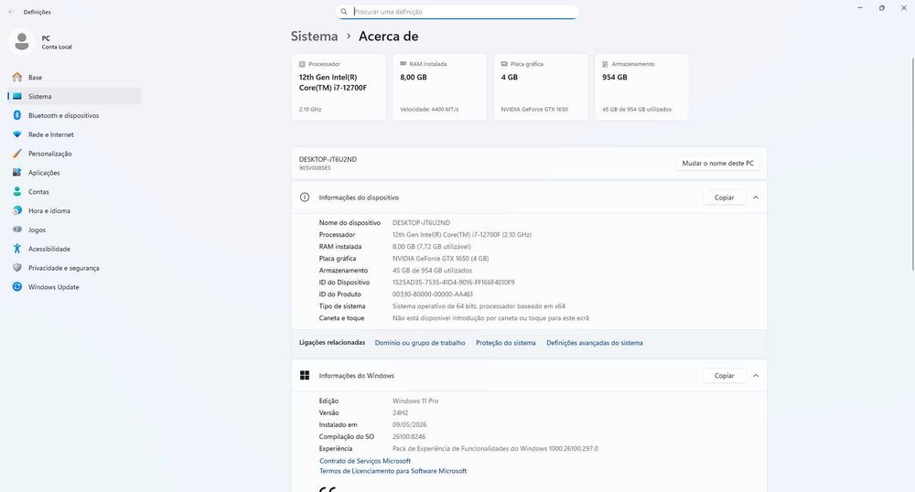Click the search magnifier icon

[x=344, y=12]
